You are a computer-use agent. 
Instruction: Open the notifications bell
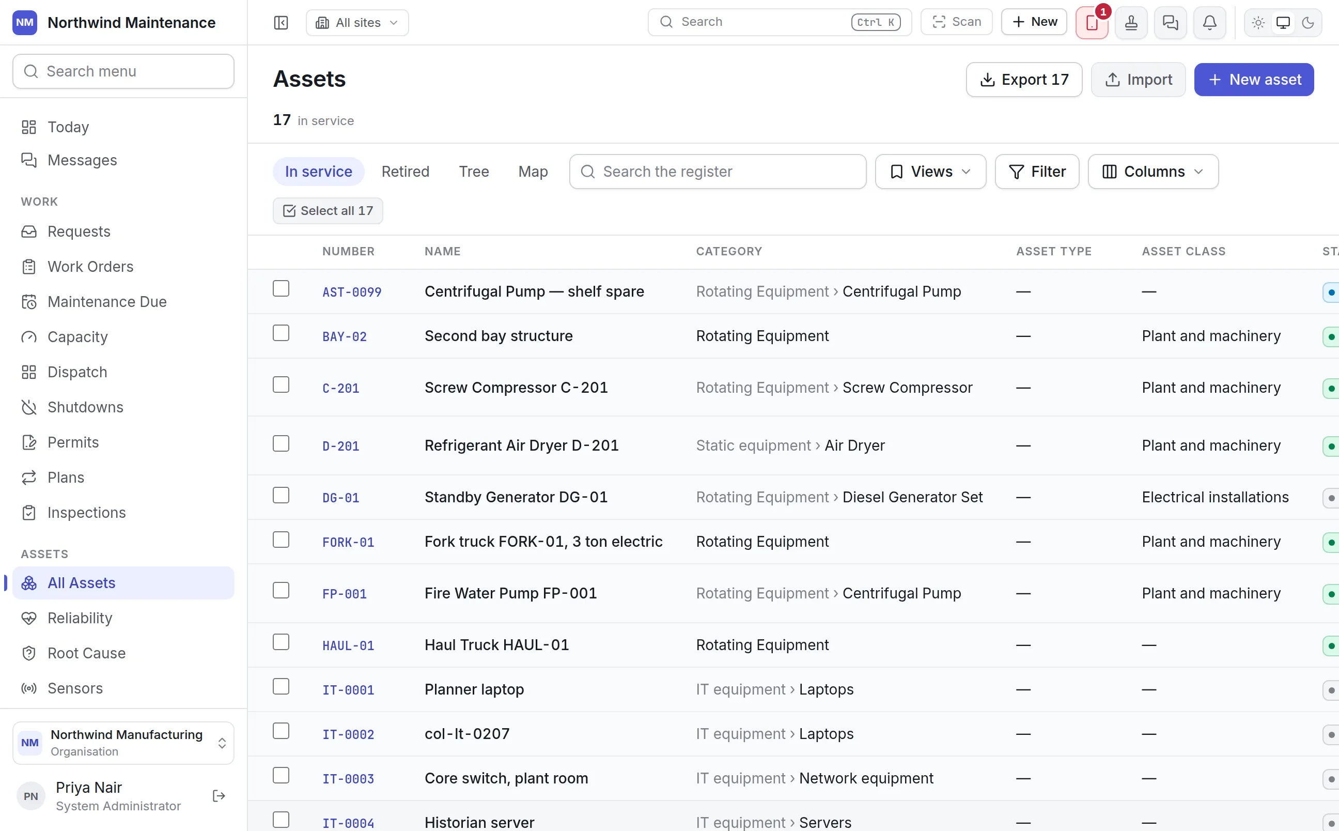click(1209, 23)
